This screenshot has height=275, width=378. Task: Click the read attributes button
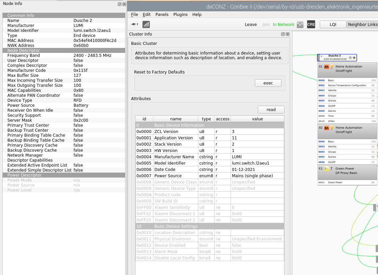pos(271,110)
